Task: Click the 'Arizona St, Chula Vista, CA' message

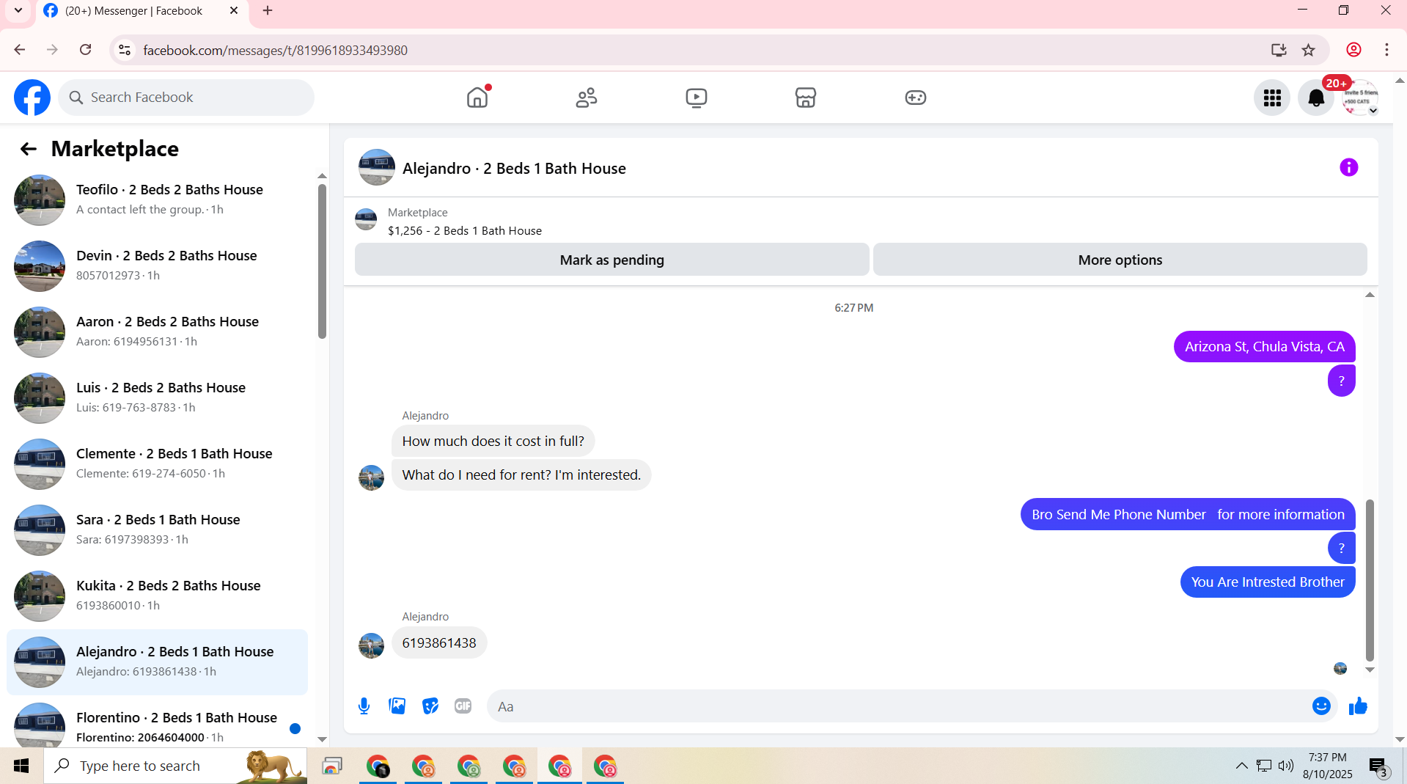Action: tap(1265, 347)
